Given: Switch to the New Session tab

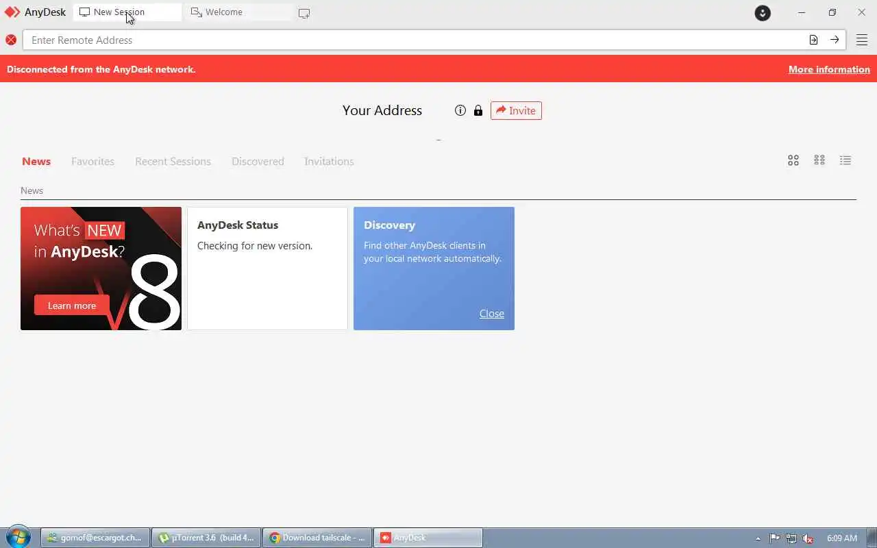Looking at the screenshot, I should pos(127,12).
